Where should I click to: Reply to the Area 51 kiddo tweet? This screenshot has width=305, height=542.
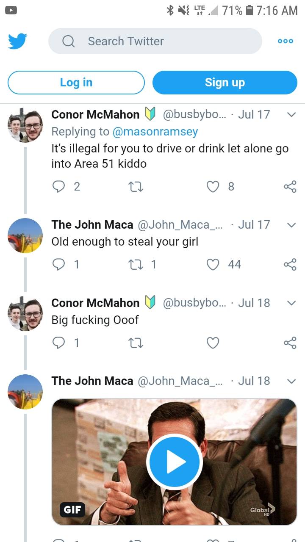click(58, 187)
